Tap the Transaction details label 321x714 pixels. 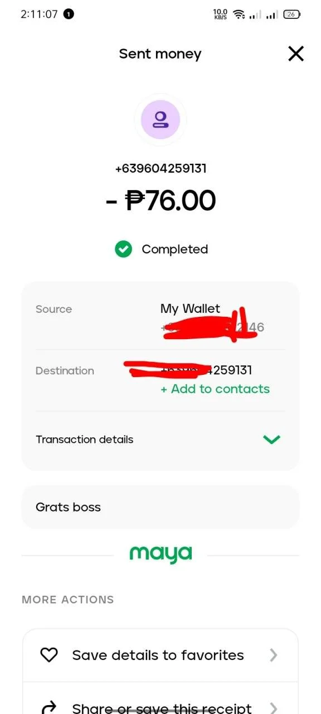(x=85, y=440)
